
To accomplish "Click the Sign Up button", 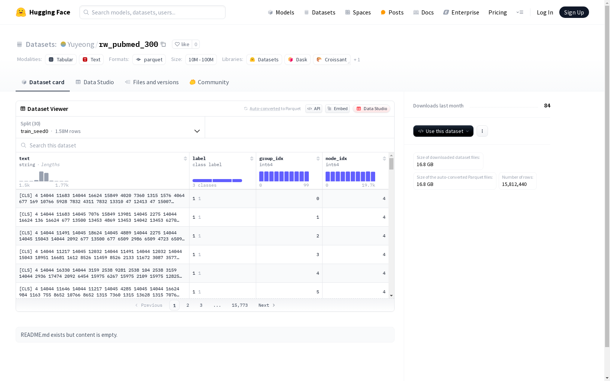I will [574, 12].
